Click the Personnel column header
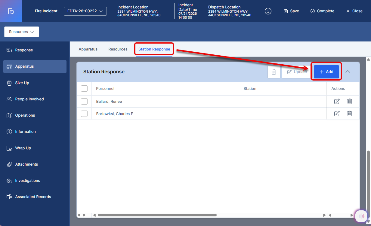This screenshot has width=371, height=226. point(165,89)
